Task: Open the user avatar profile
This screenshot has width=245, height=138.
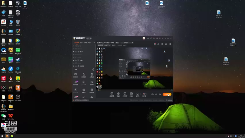Action: (144, 38)
